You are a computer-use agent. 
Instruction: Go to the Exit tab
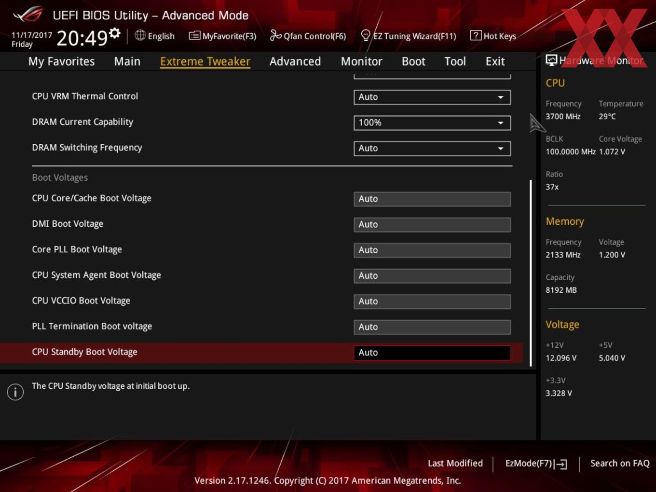[495, 61]
